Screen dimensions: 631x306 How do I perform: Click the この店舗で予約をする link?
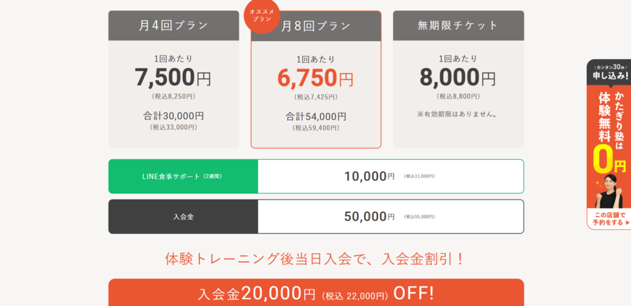(x=610, y=219)
